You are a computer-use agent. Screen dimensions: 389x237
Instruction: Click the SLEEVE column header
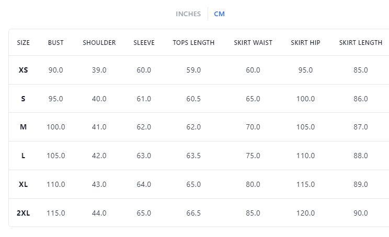(144, 43)
